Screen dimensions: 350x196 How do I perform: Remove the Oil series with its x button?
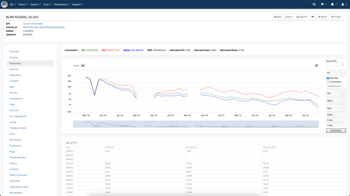(x=342, y=73)
